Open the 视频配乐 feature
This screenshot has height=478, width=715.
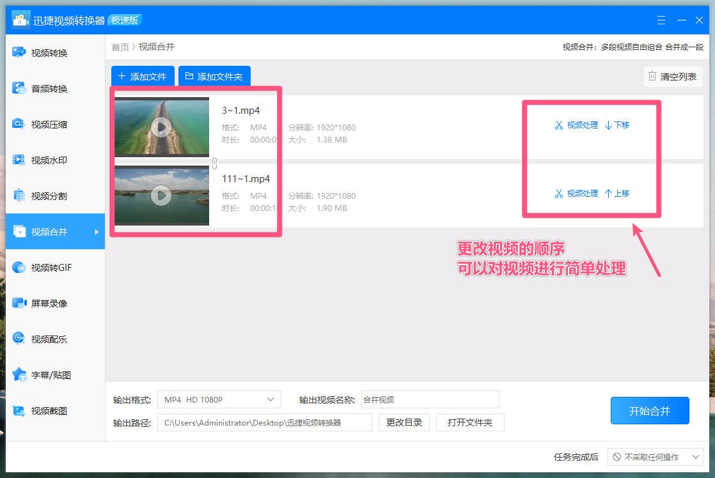[x=38, y=339]
